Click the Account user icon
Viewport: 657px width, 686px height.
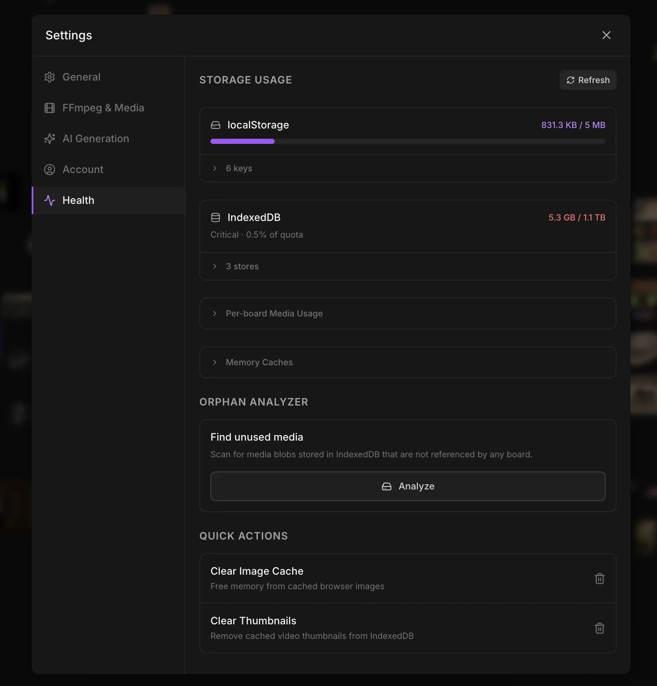(x=50, y=170)
